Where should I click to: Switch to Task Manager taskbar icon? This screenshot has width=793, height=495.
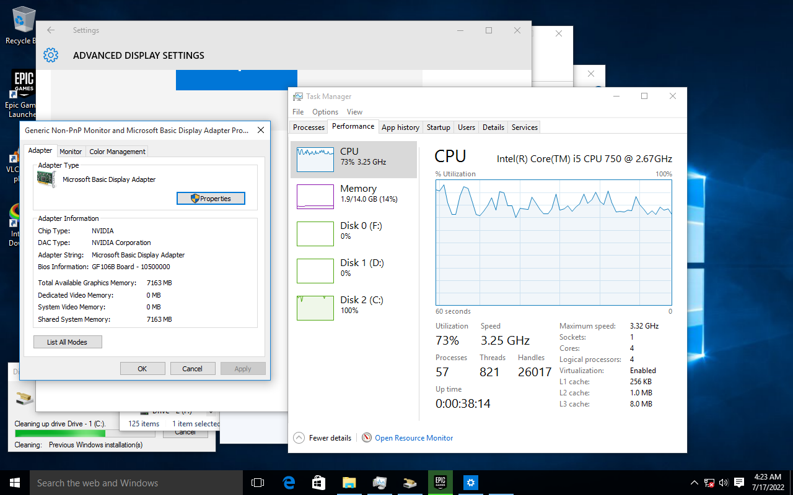380,483
